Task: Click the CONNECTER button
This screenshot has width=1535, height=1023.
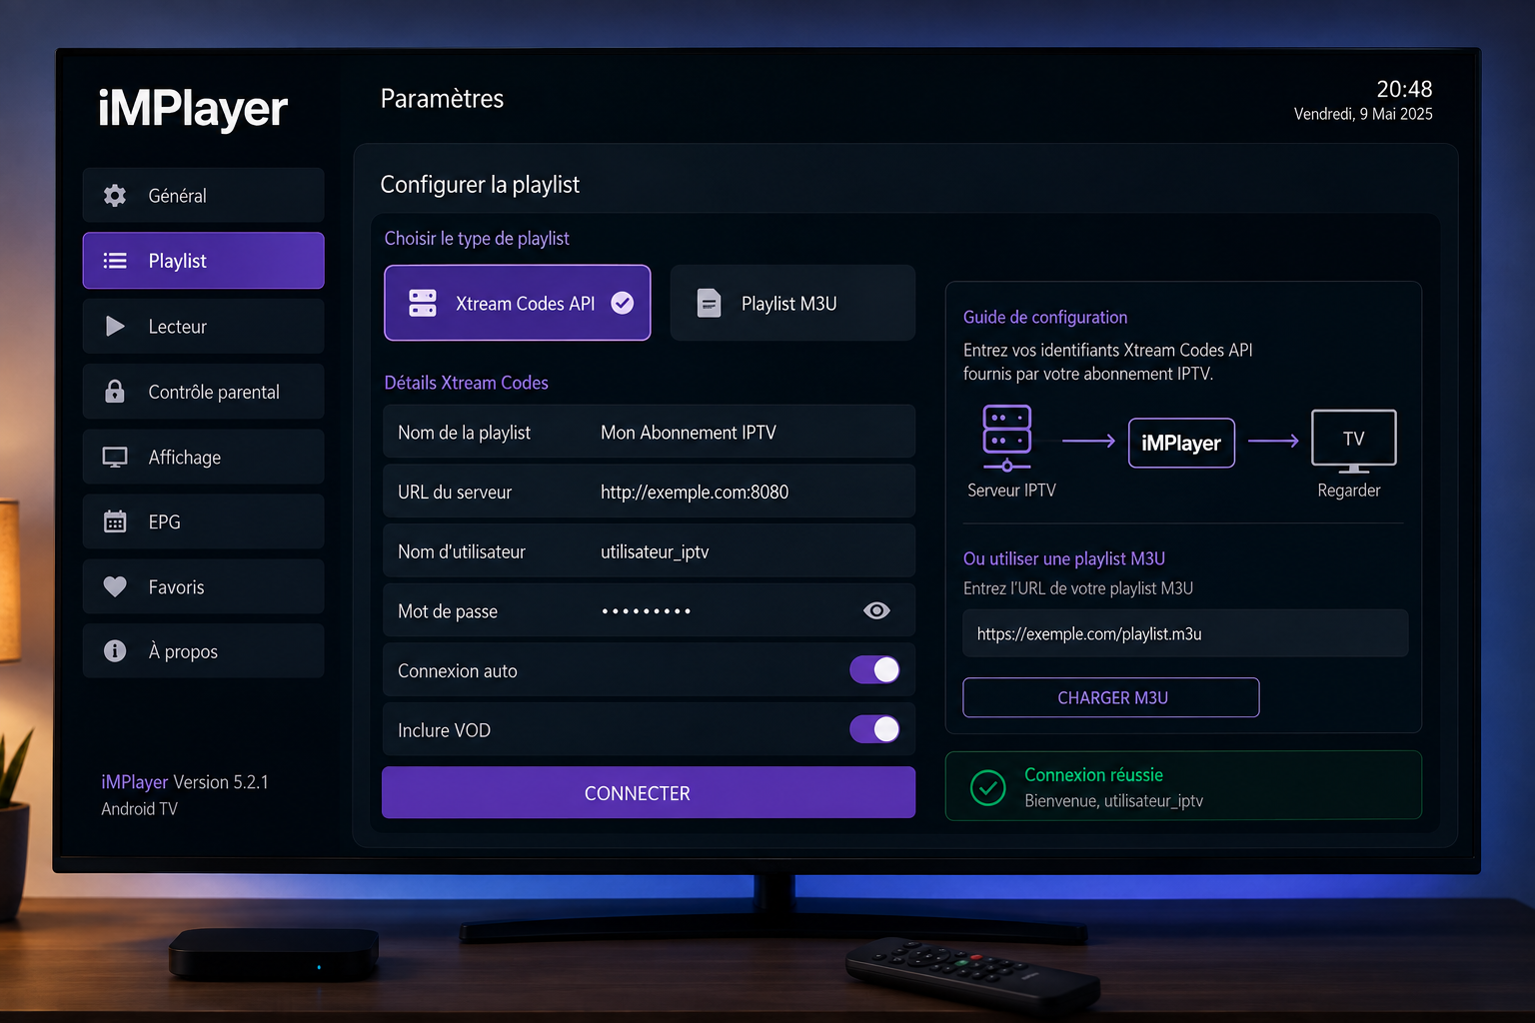Action: (649, 793)
